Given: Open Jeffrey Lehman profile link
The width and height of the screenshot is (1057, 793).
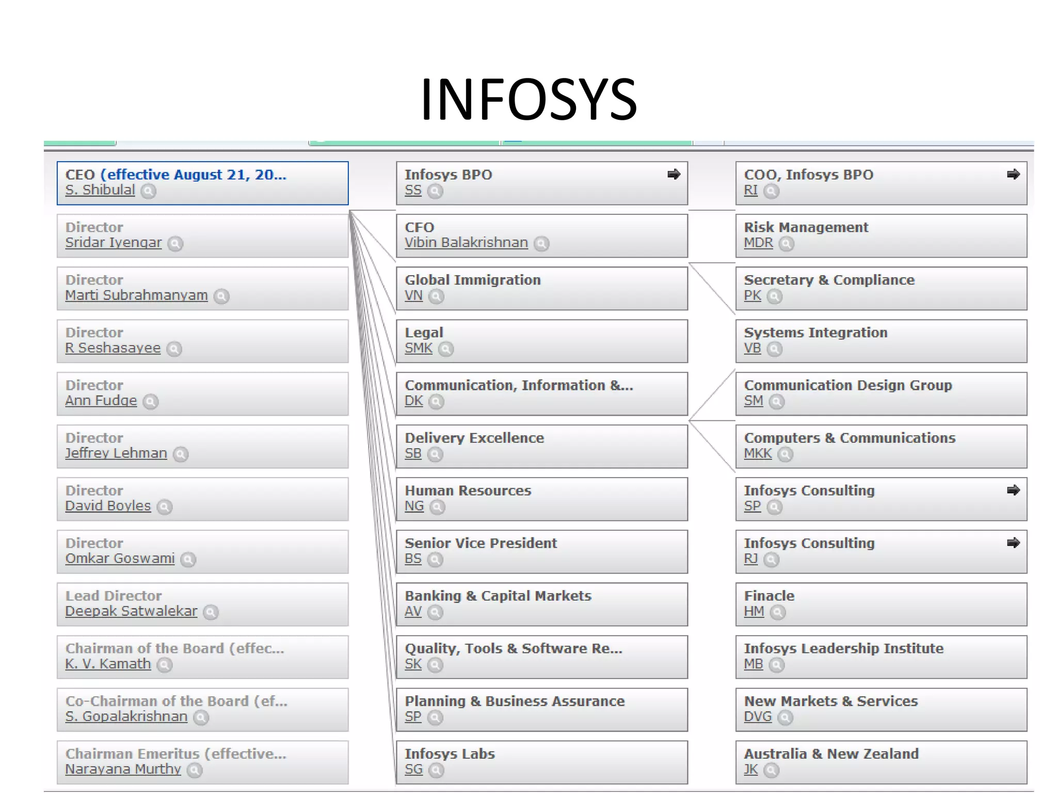Looking at the screenshot, I should pos(116,453).
